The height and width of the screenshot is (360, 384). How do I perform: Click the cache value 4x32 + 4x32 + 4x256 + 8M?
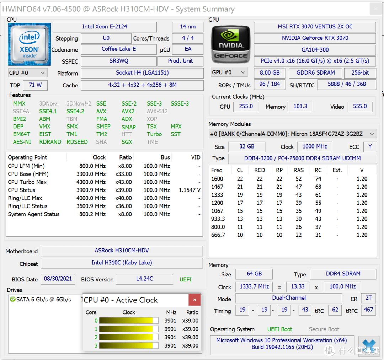click(x=142, y=85)
